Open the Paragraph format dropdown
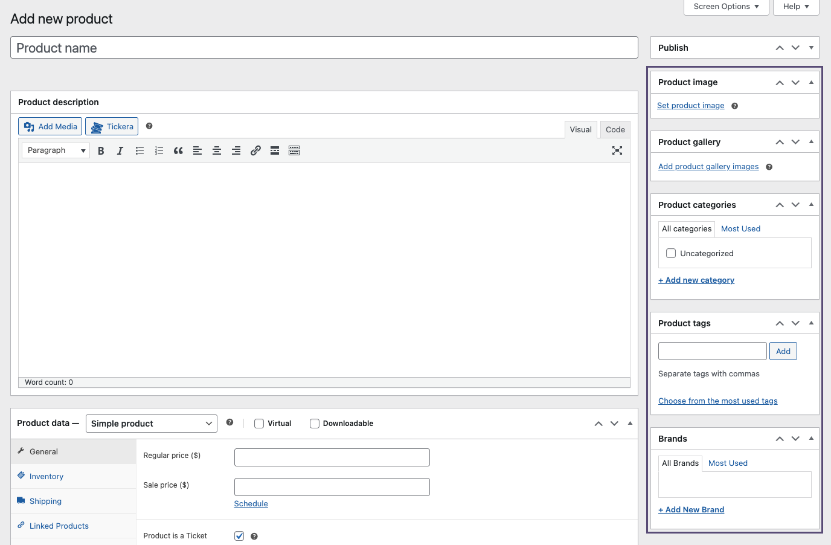The height and width of the screenshot is (545, 831). 56,150
